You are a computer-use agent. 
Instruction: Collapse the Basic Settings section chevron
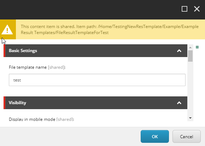tap(179, 51)
